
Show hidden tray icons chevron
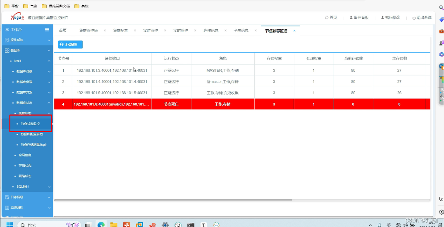click(370, 225)
